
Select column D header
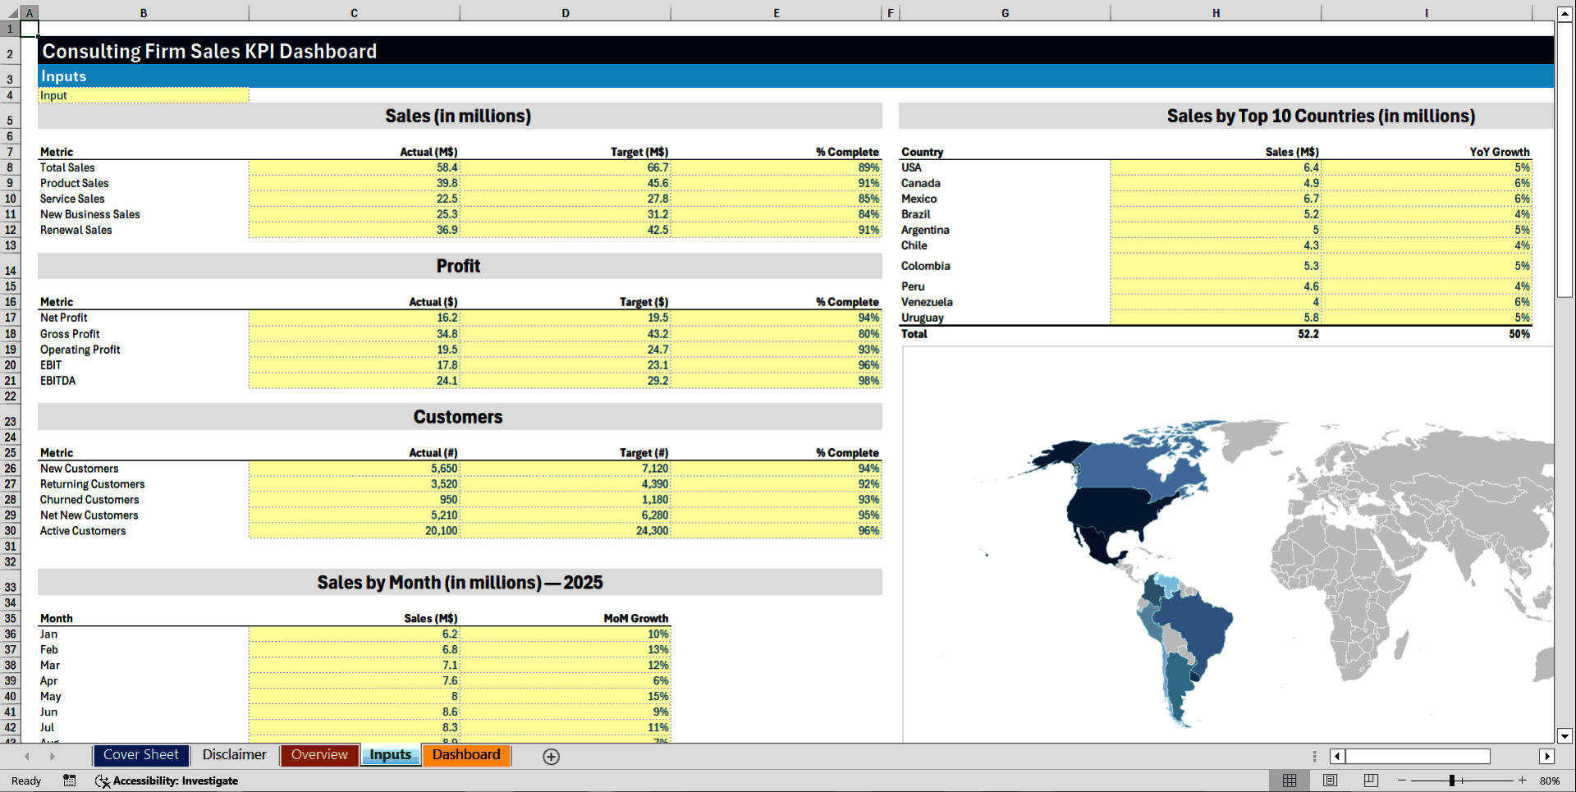566,13
